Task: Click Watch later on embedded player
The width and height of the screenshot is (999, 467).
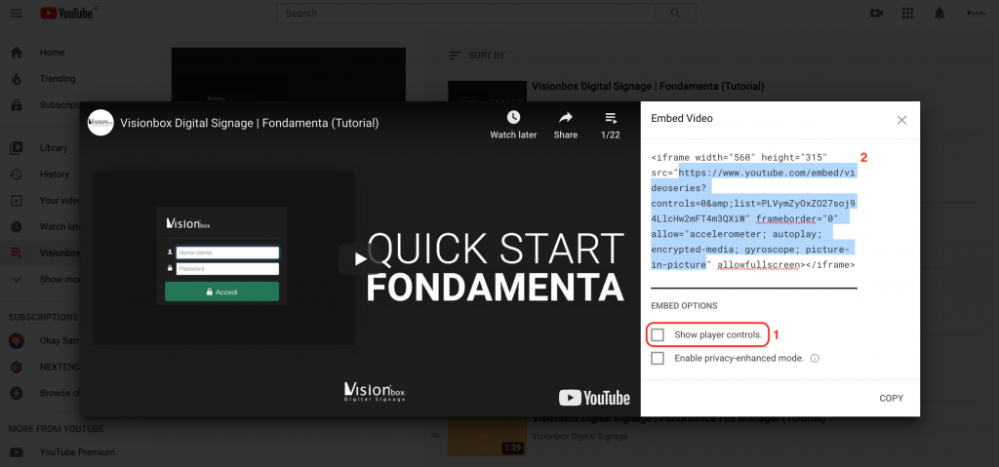Action: 513,125
